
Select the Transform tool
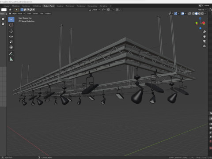point(11,47)
